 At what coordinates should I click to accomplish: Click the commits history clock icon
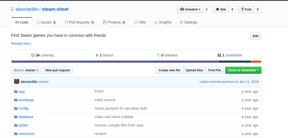33,55
